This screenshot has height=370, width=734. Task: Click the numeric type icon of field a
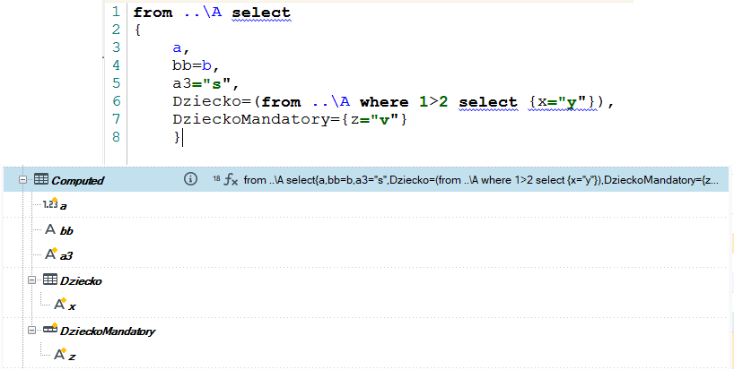point(50,203)
